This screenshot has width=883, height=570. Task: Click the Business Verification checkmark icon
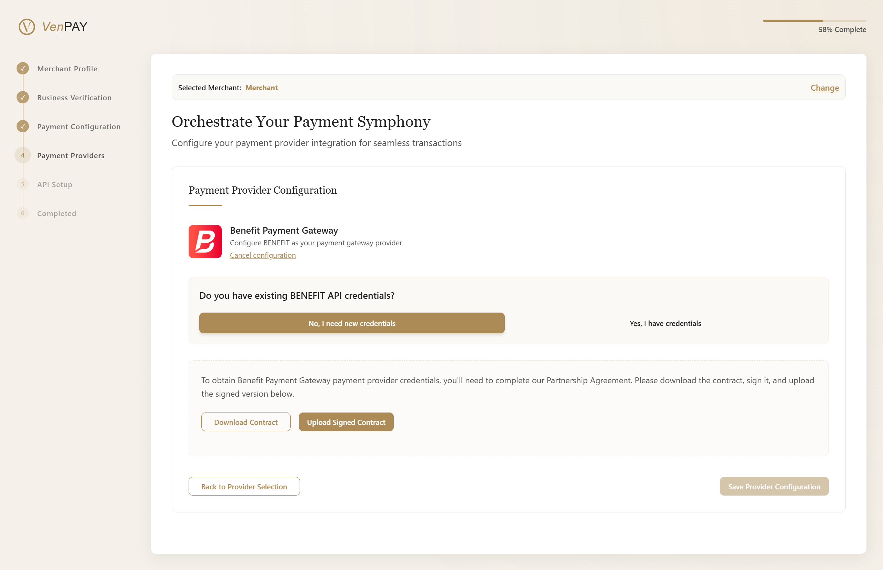pyautogui.click(x=23, y=97)
